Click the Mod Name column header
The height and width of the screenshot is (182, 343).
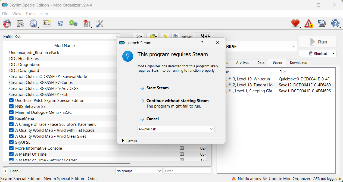pyautogui.click(x=64, y=46)
